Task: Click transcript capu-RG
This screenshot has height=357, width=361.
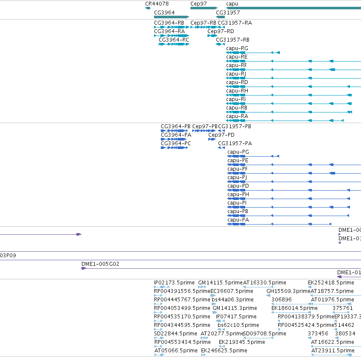Action: (253, 53)
